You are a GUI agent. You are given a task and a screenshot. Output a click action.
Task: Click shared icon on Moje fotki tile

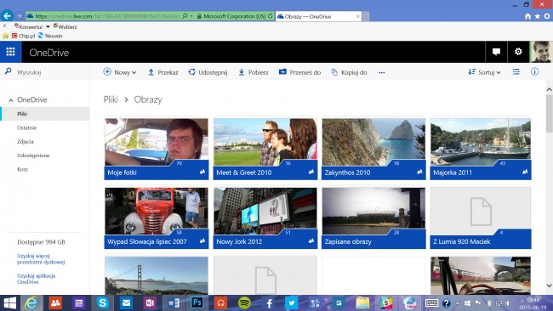click(x=202, y=172)
